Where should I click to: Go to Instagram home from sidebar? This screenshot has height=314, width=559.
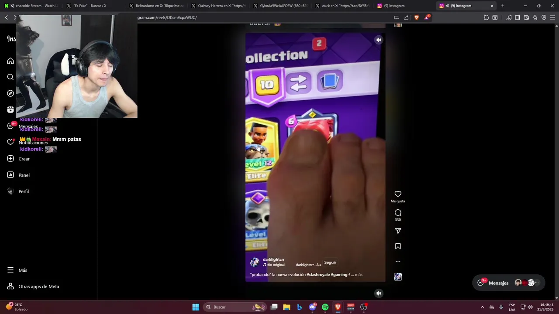[x=10, y=61]
